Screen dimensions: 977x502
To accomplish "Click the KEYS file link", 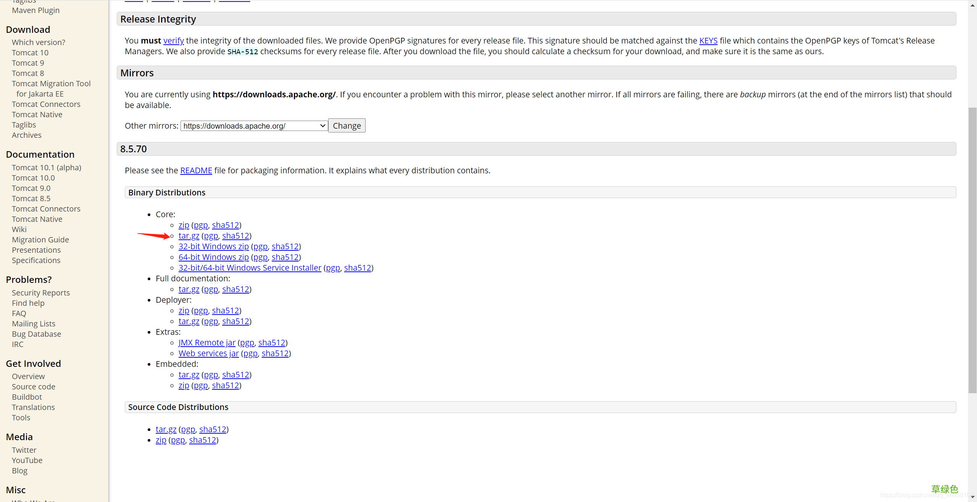I will 708,40.
